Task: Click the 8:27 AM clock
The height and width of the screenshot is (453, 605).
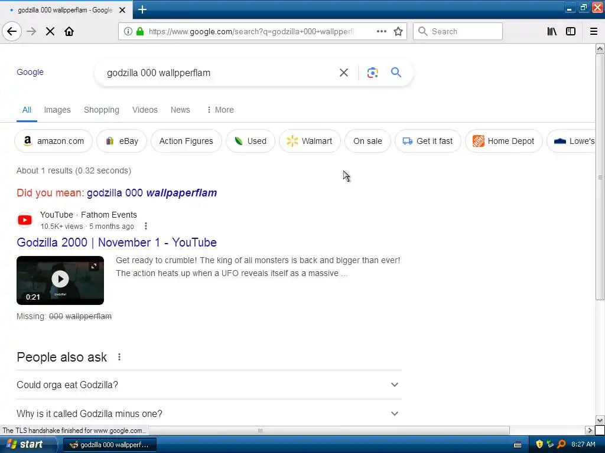Action: pos(583,445)
